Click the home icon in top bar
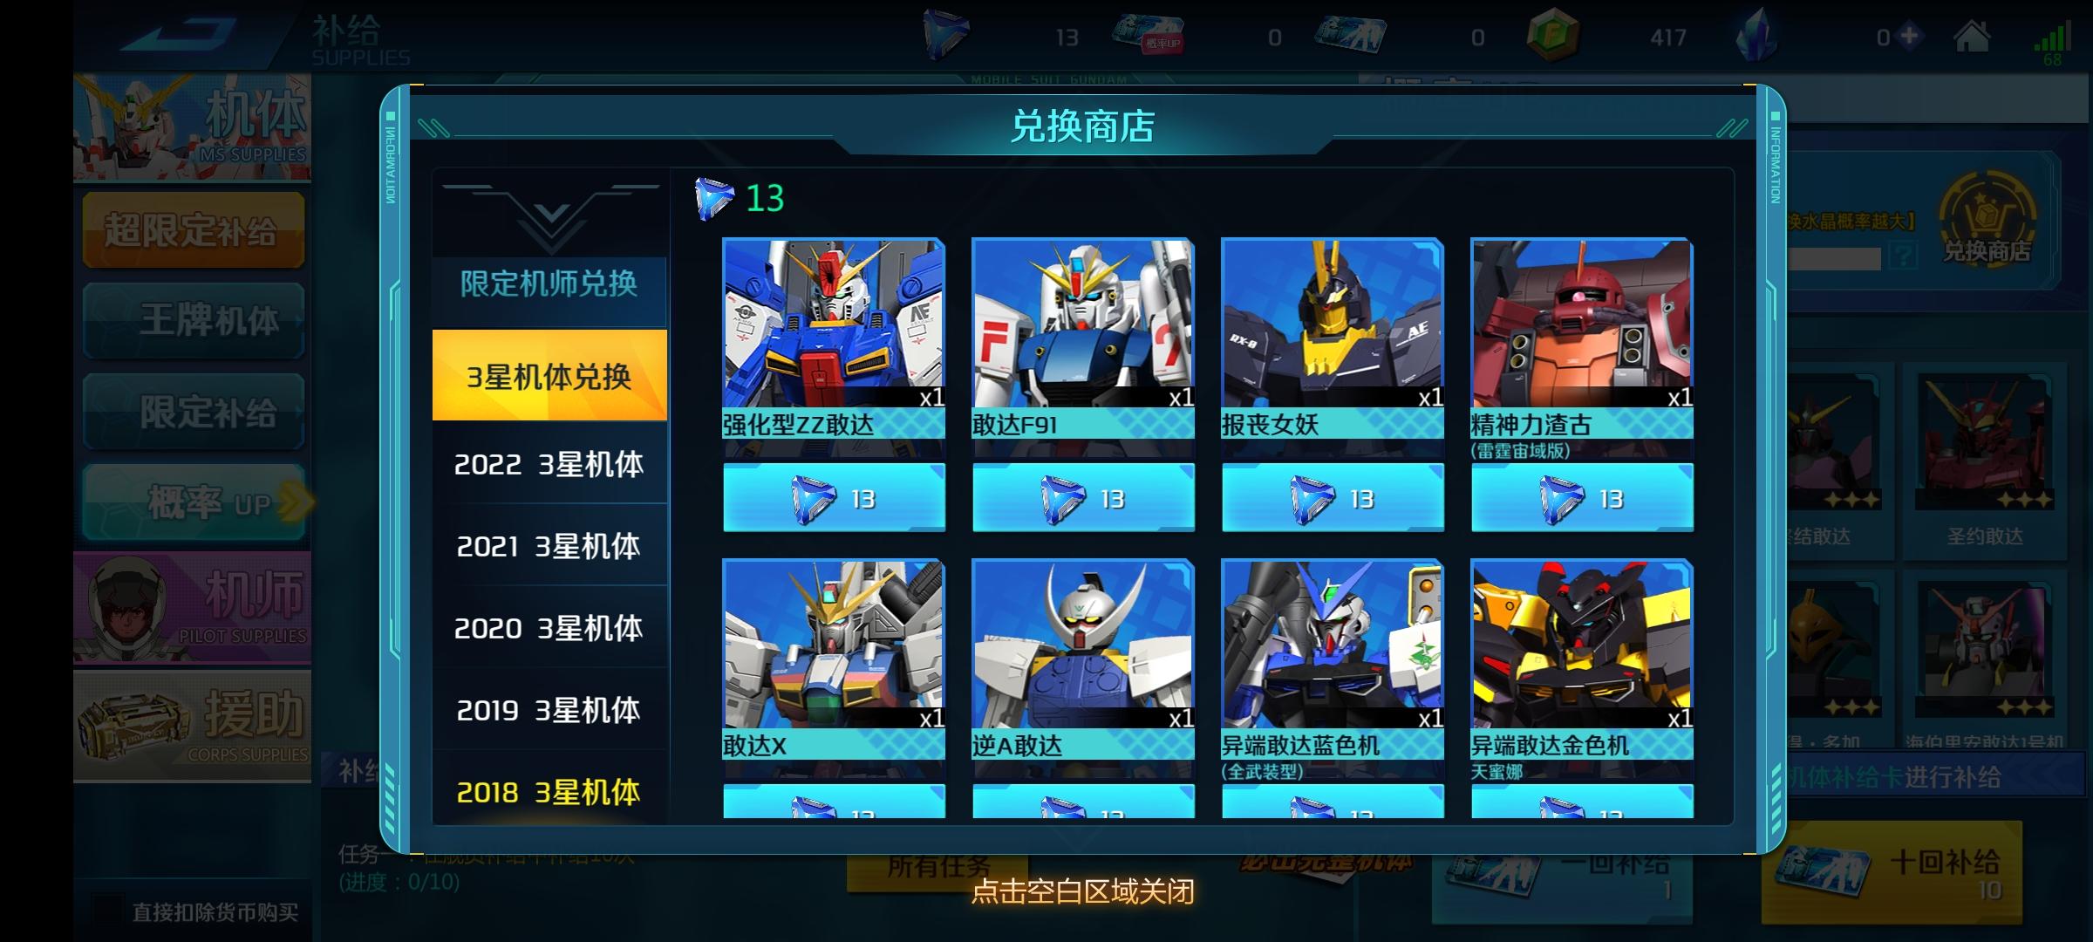 coord(1971,37)
